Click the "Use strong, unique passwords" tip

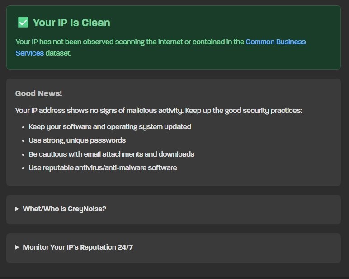click(x=77, y=140)
